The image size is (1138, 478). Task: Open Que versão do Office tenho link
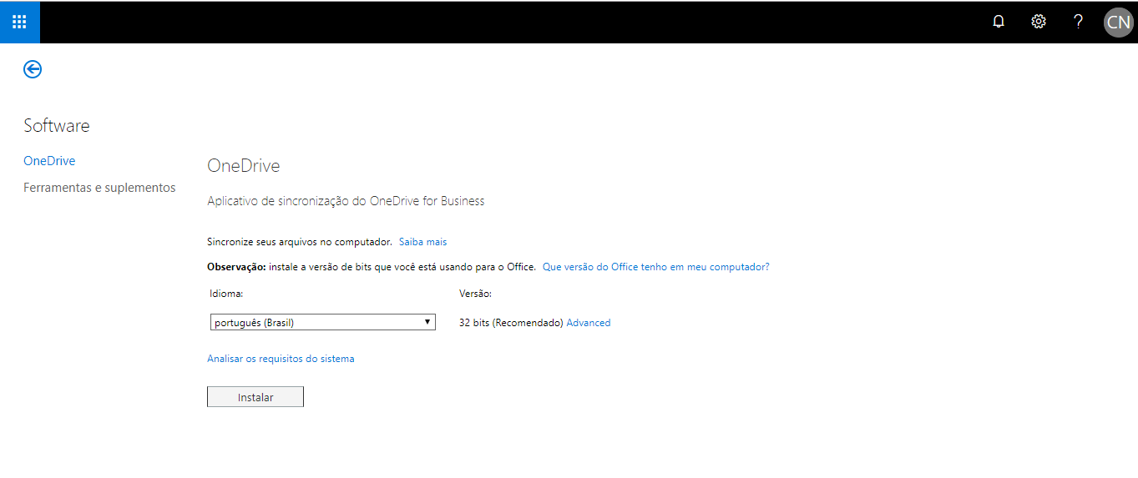coord(656,267)
